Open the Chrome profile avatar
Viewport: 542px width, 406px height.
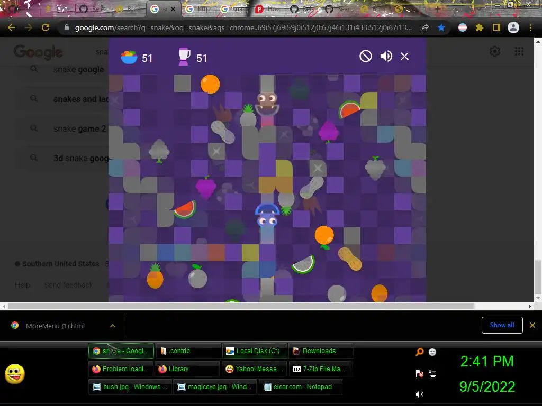tap(513, 27)
